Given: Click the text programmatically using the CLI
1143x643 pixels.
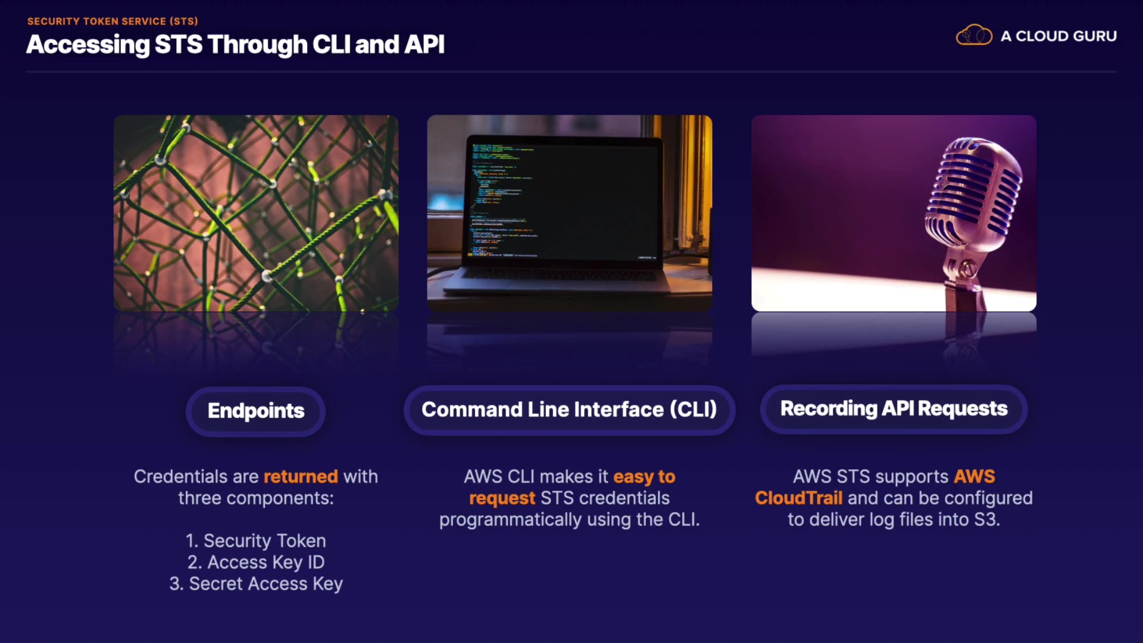Looking at the screenshot, I should [x=569, y=520].
